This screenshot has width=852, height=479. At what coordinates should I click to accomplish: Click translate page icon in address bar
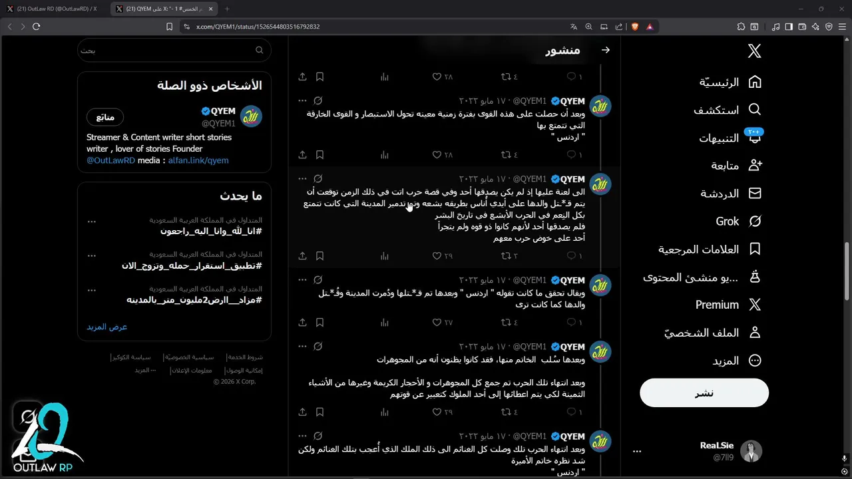pos(574,27)
